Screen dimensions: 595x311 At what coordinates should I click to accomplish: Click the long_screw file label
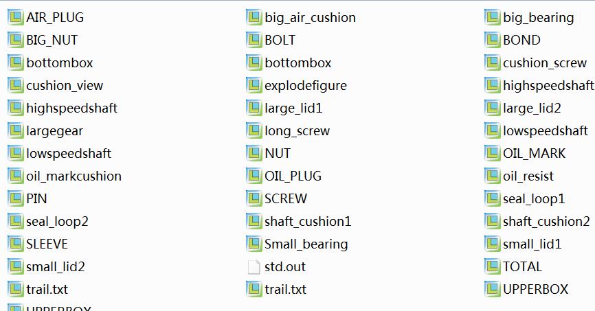(x=297, y=131)
